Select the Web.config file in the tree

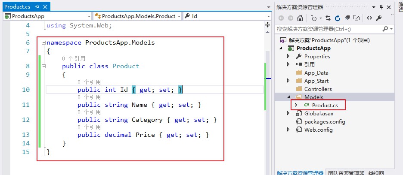point(319,130)
